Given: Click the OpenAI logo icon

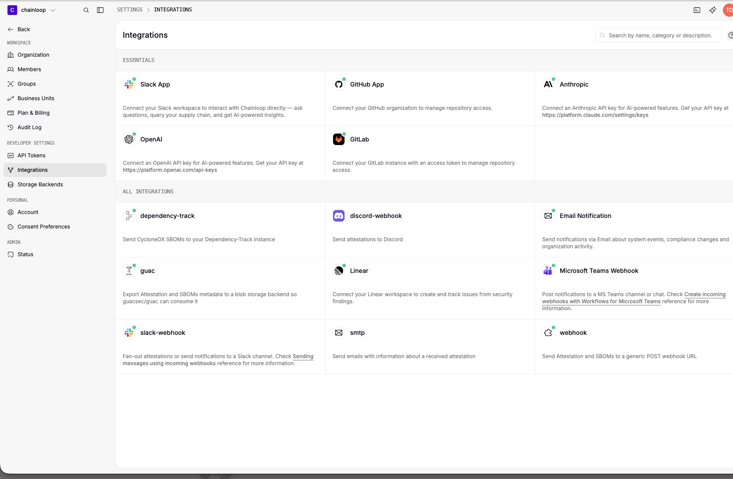Looking at the screenshot, I should pos(129,139).
